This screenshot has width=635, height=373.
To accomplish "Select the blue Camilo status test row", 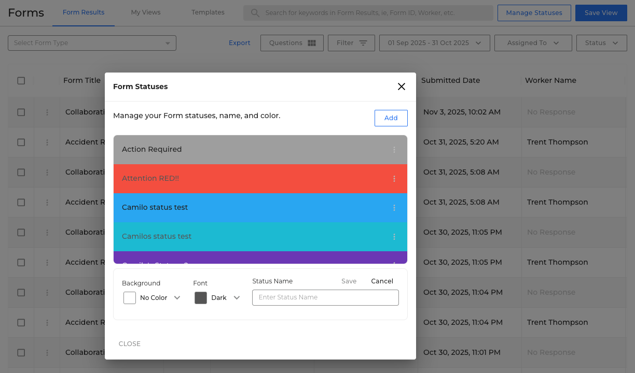I will [260, 208].
